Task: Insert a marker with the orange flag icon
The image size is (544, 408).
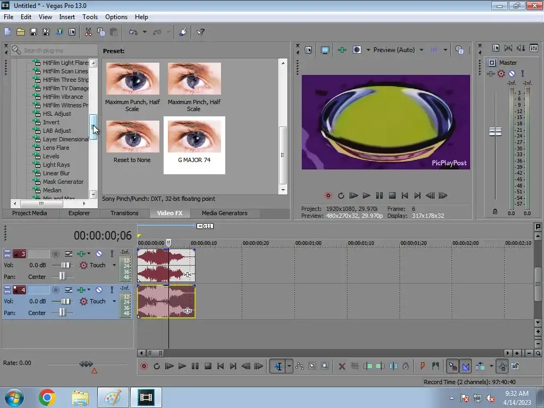Action: 422,366
